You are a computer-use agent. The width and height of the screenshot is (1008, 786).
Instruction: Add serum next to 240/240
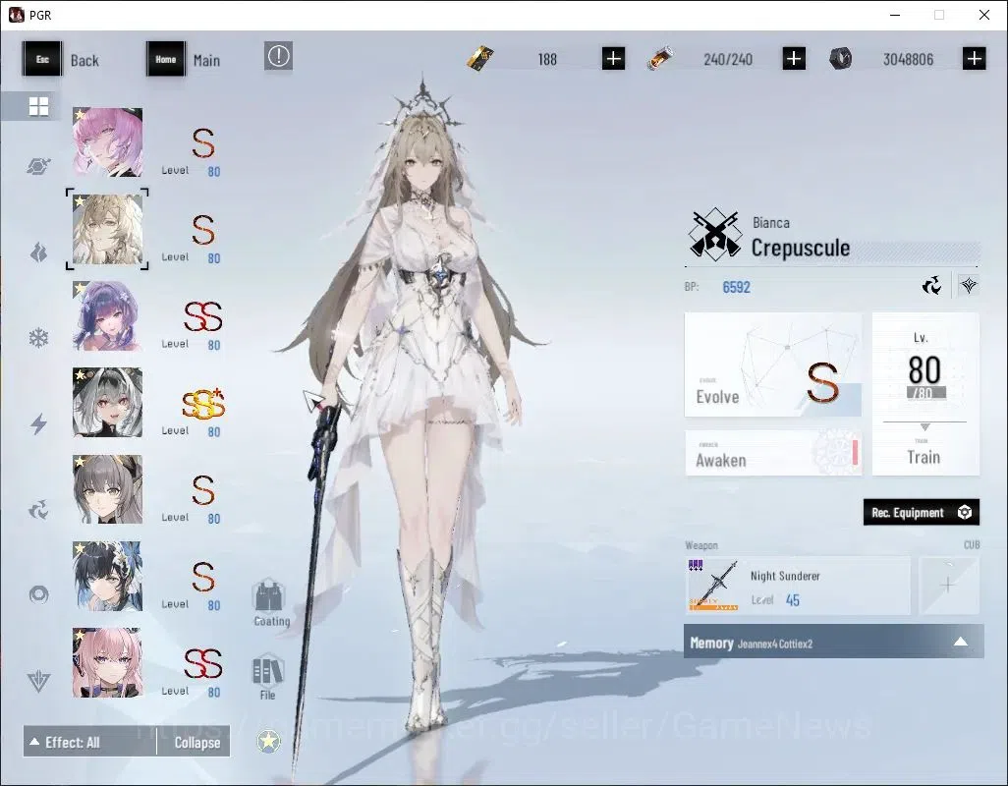(794, 59)
